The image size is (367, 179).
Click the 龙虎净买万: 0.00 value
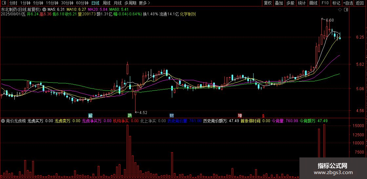[97, 121]
